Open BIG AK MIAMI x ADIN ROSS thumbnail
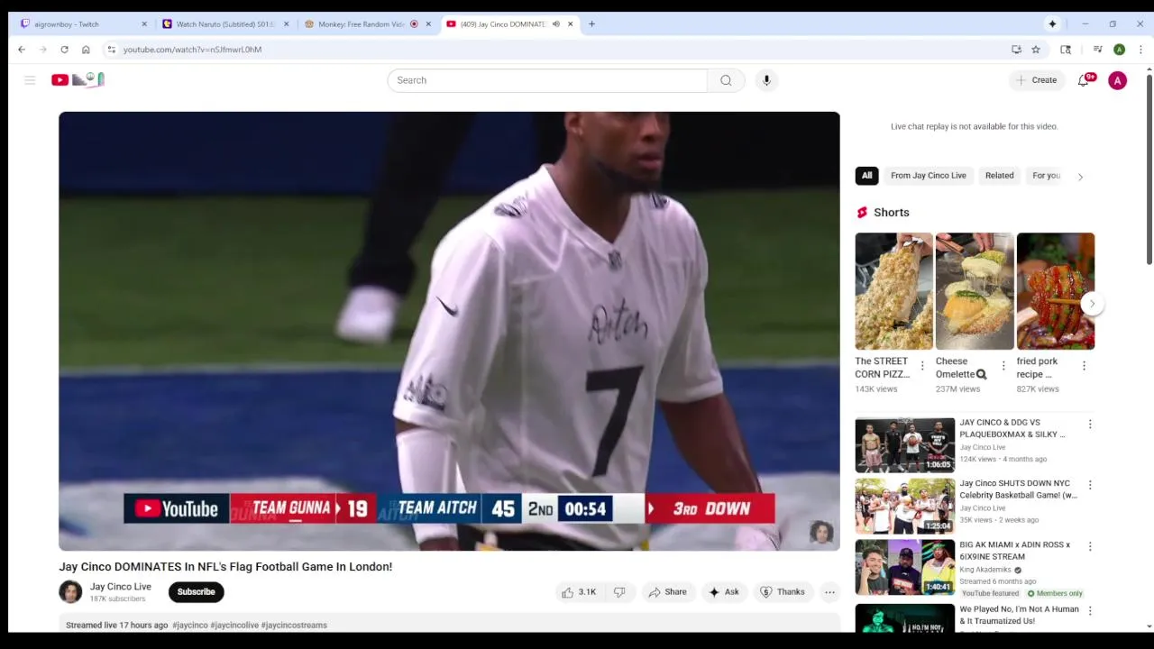The width and height of the screenshot is (1154, 649). pos(904,567)
